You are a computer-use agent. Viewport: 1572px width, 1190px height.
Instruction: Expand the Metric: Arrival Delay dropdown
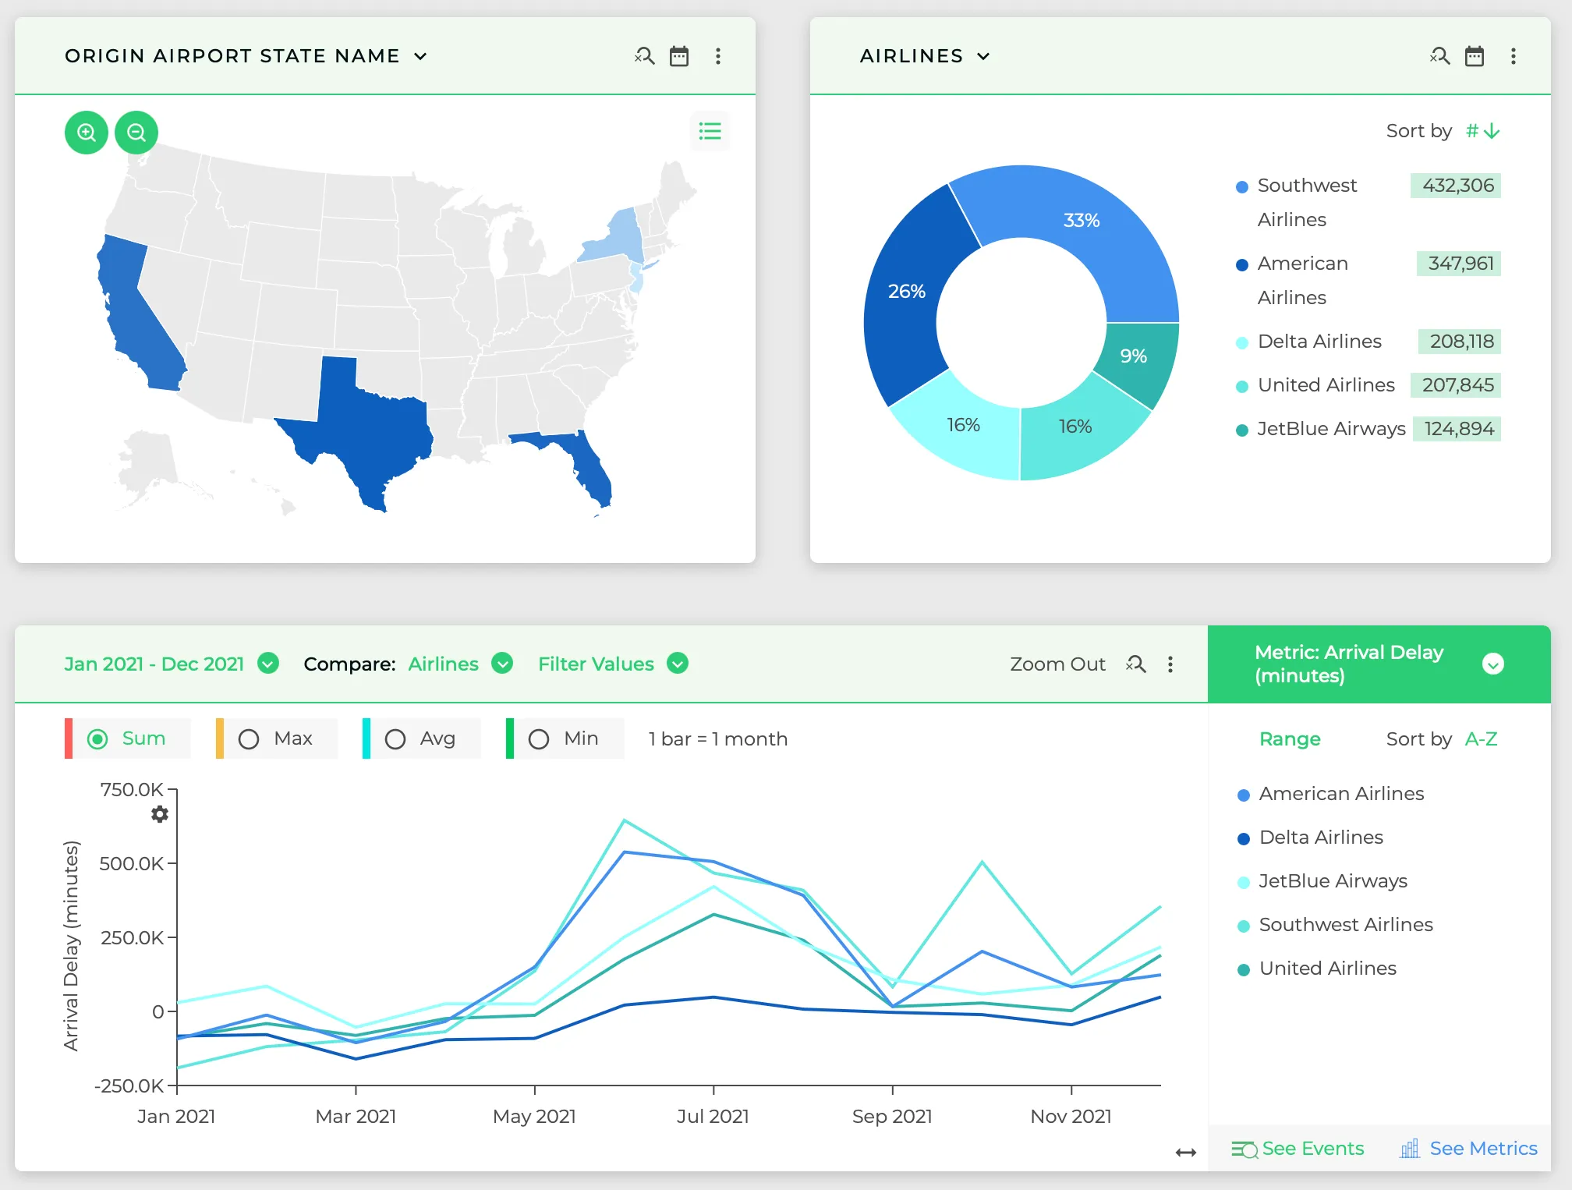[1492, 664]
